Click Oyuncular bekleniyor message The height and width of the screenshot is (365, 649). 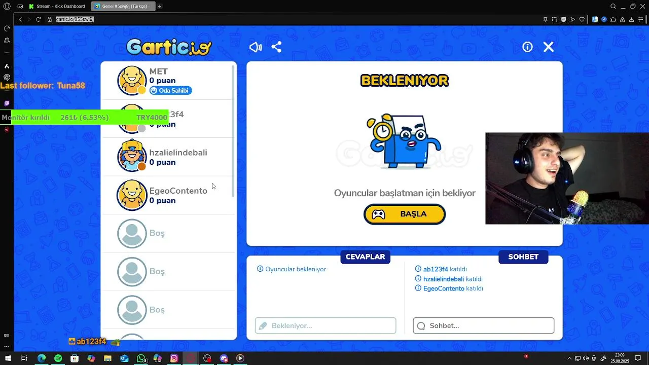click(x=292, y=269)
